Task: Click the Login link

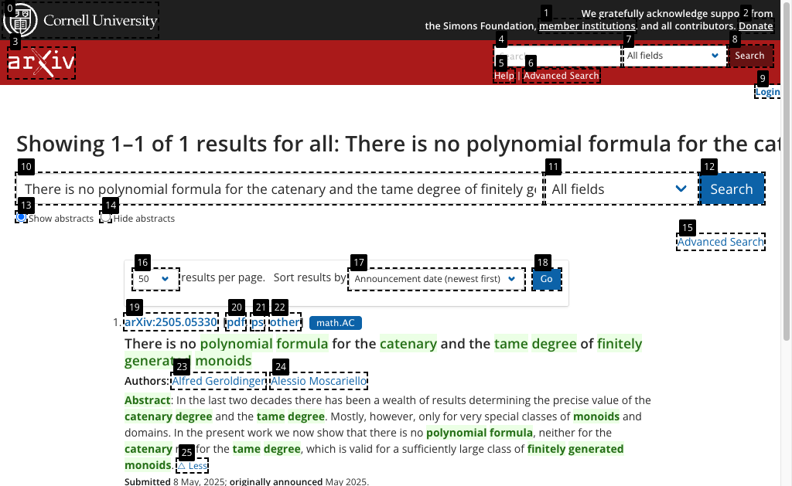Action: coord(768,92)
